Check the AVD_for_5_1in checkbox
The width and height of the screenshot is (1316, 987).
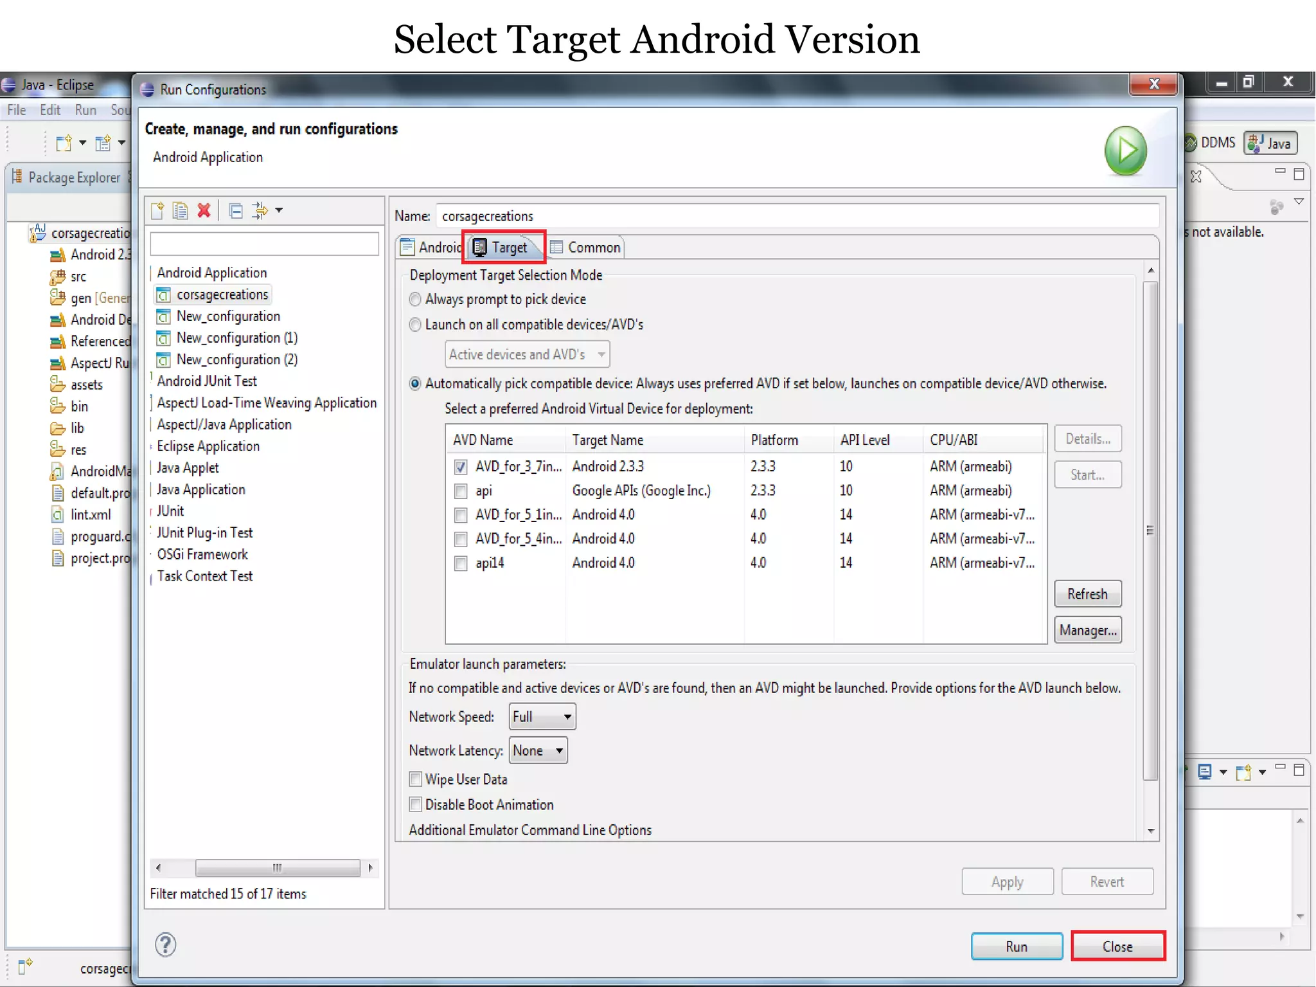coord(461,515)
